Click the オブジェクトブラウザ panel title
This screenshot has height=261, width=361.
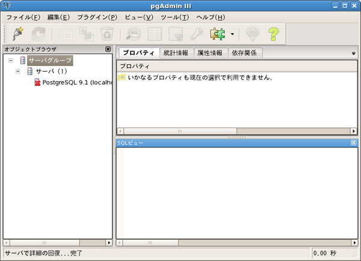click(30, 49)
